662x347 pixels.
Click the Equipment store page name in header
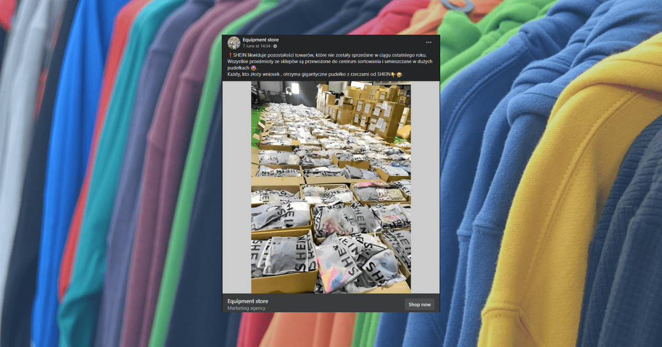pos(260,40)
